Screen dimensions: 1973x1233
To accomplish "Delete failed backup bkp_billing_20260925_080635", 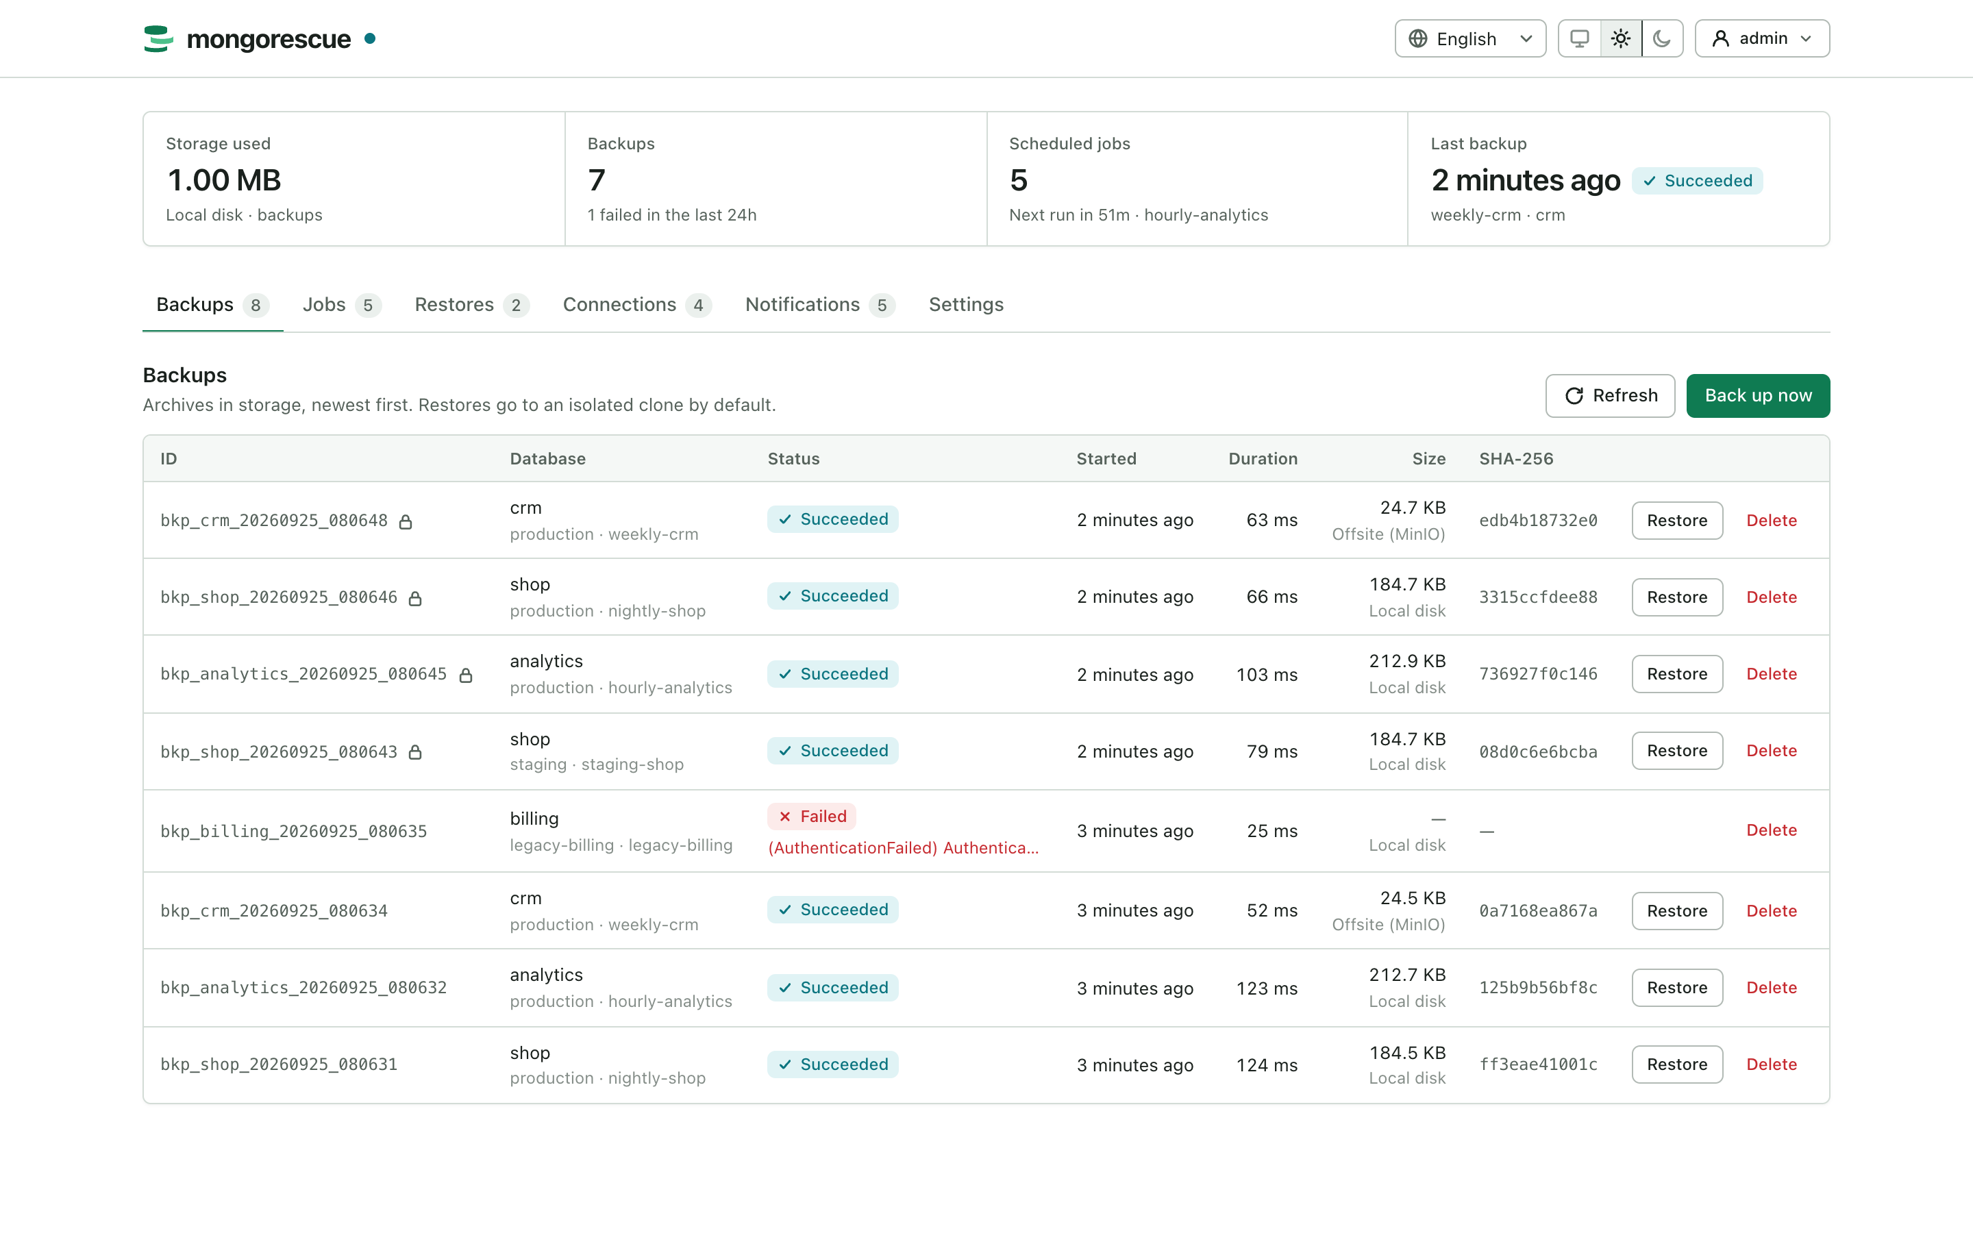I will tap(1772, 830).
